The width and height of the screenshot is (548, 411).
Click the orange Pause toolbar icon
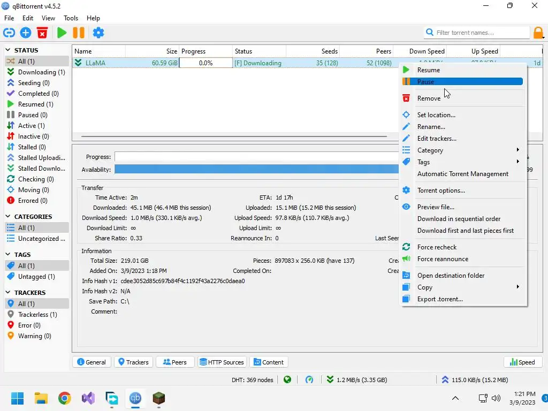pos(79,33)
